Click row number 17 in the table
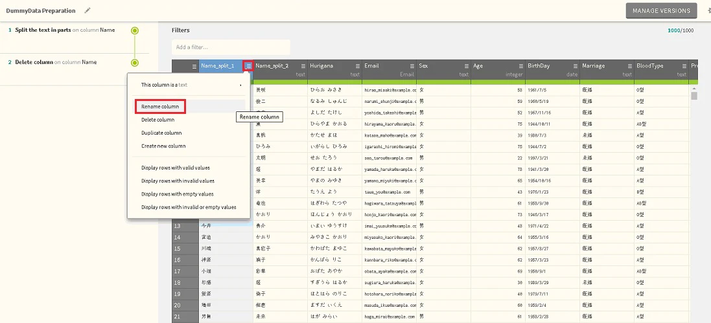 tap(185, 271)
